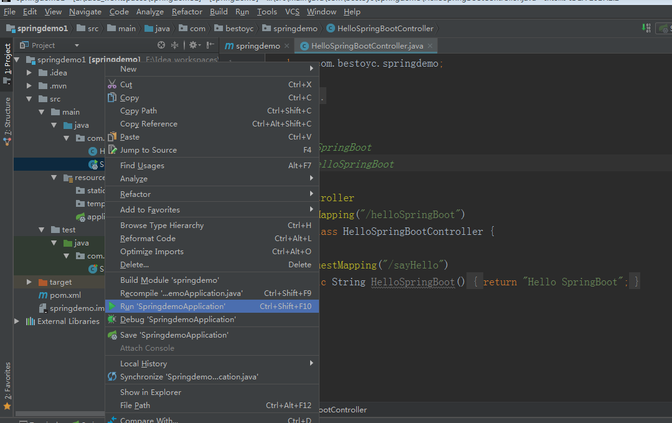The height and width of the screenshot is (423, 672).
Task: Expand External Libraries node
Action: pyautogui.click(x=17, y=321)
